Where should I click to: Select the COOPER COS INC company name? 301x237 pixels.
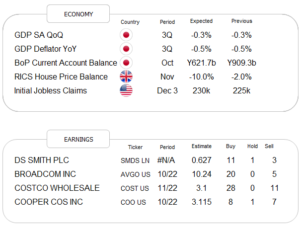click(49, 202)
